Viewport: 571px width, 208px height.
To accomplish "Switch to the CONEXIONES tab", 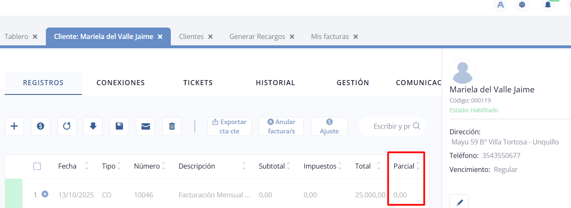I will [x=121, y=83].
